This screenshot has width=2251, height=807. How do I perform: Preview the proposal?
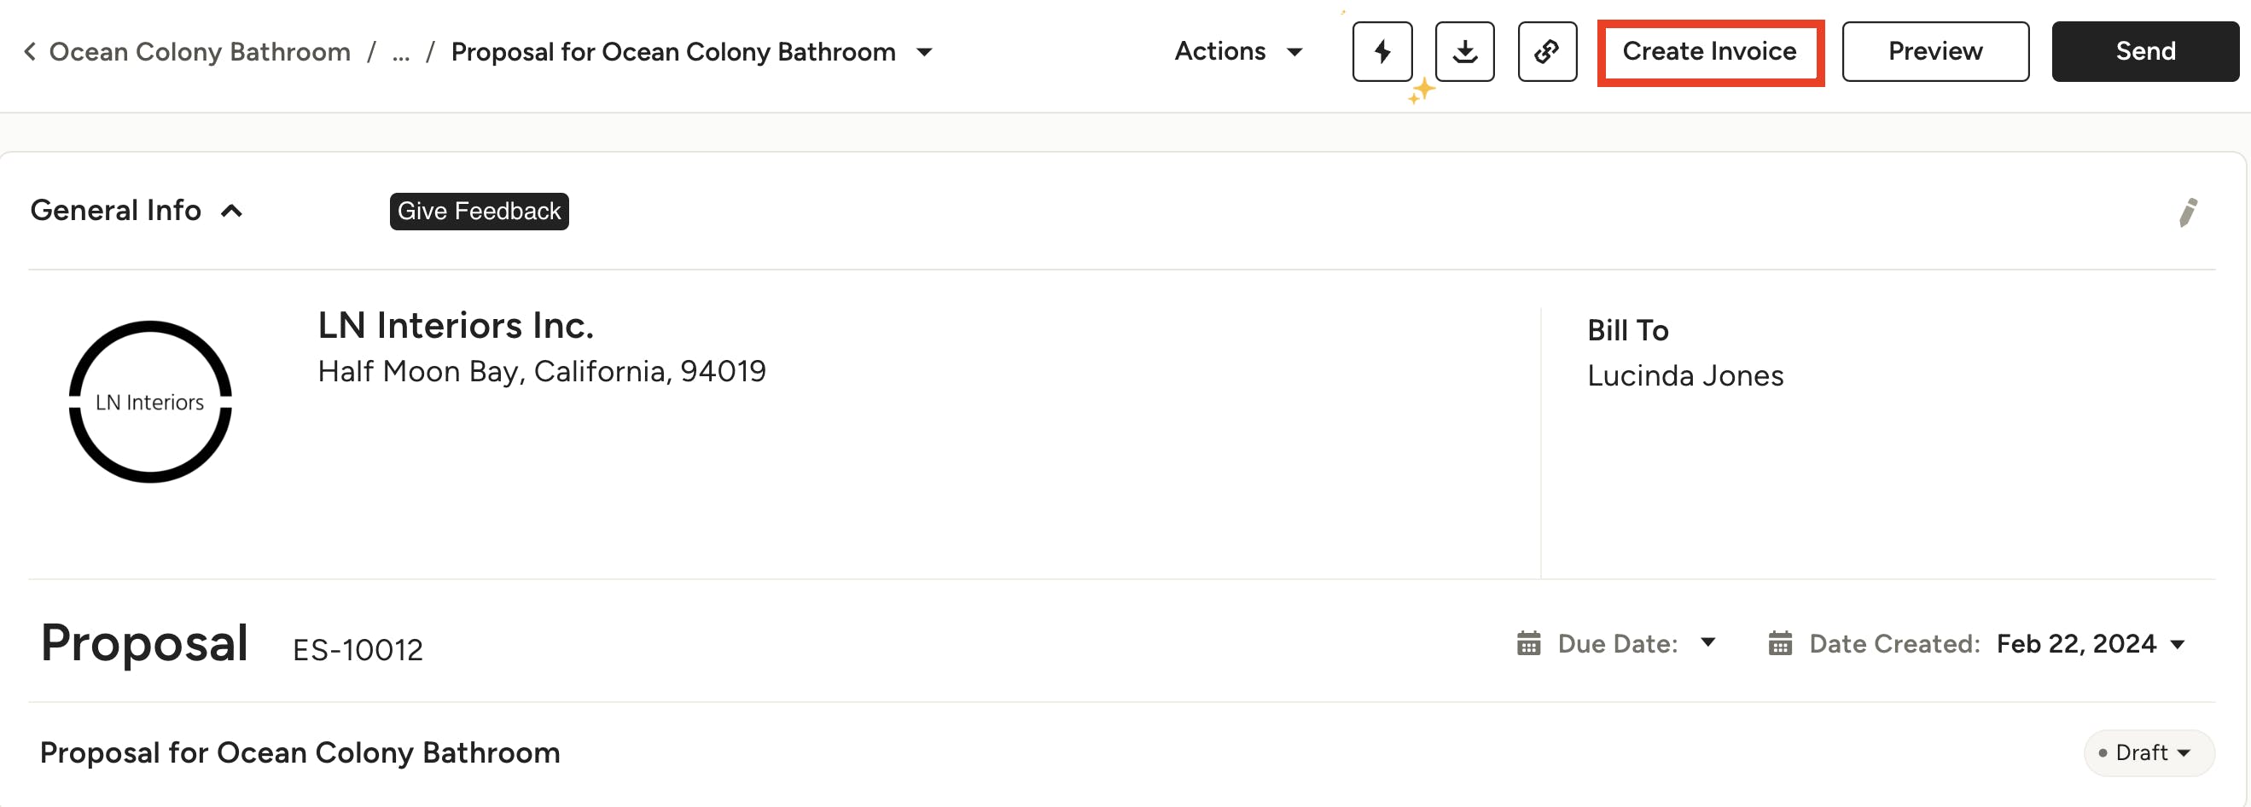[x=1934, y=51]
